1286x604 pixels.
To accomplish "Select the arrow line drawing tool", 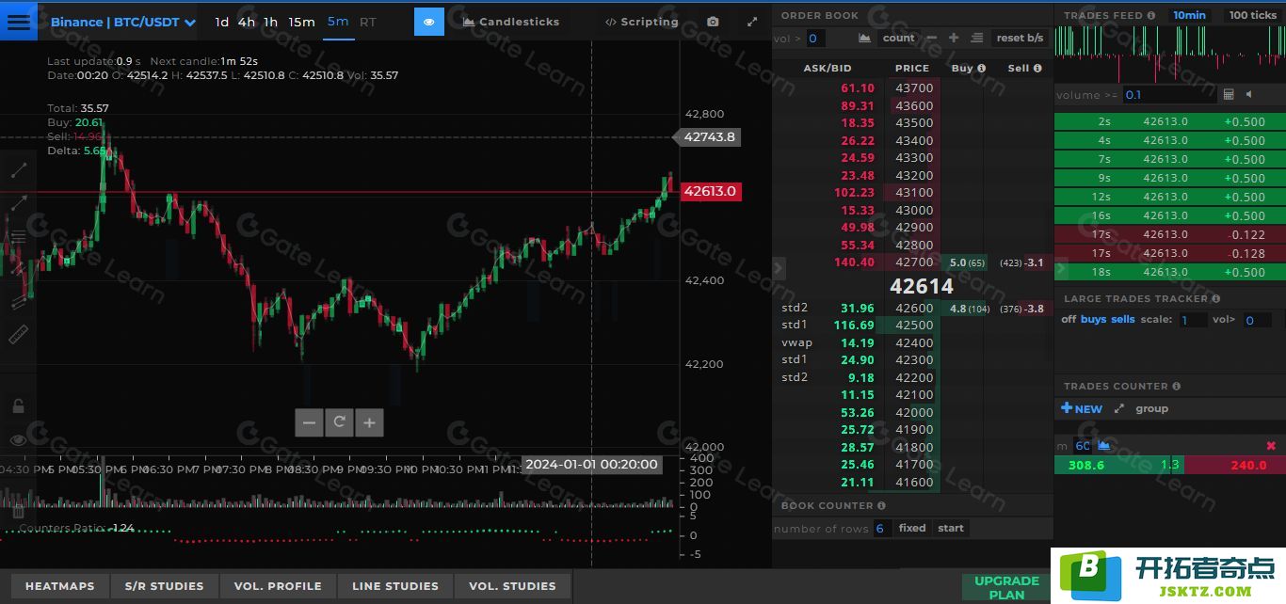I will coord(18,202).
